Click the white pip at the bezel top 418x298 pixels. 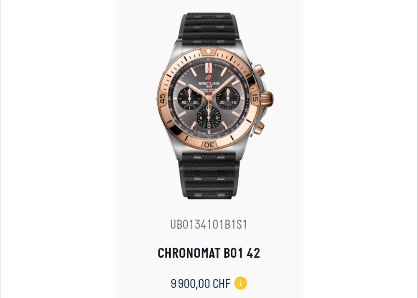click(209, 51)
